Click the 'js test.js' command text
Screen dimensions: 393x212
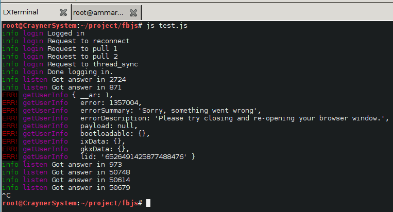click(x=167, y=26)
